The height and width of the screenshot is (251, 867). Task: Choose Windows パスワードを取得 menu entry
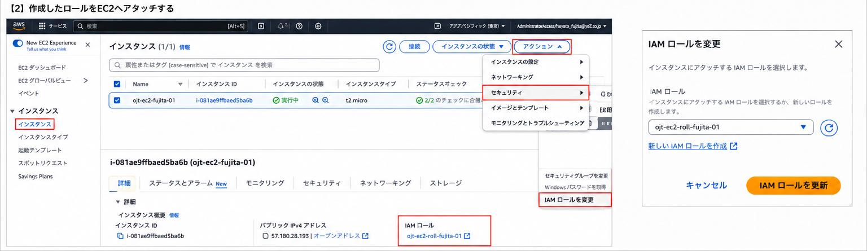point(575,187)
